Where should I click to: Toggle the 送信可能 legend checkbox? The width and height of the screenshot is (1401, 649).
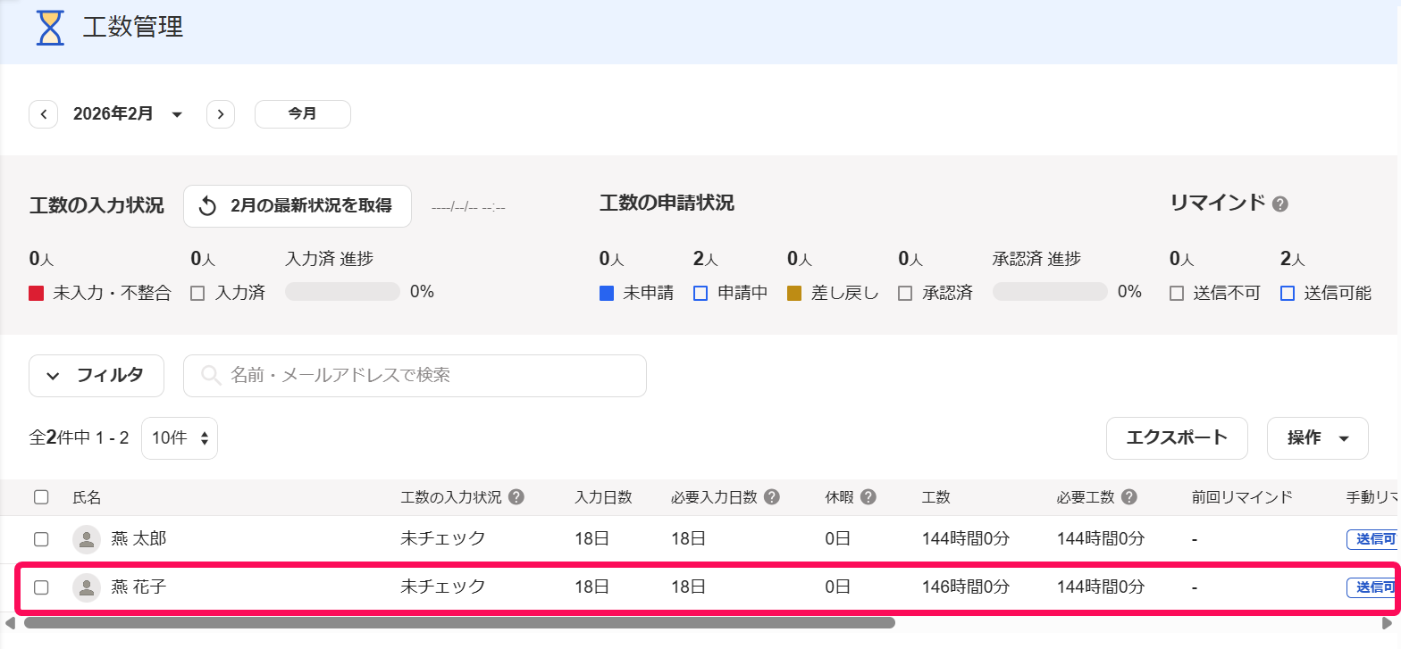pyautogui.click(x=1288, y=293)
